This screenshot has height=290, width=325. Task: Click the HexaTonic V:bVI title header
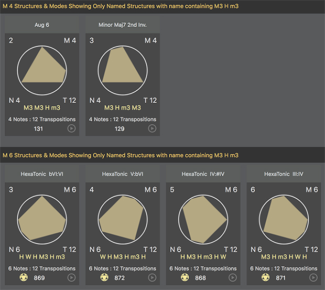(122, 174)
